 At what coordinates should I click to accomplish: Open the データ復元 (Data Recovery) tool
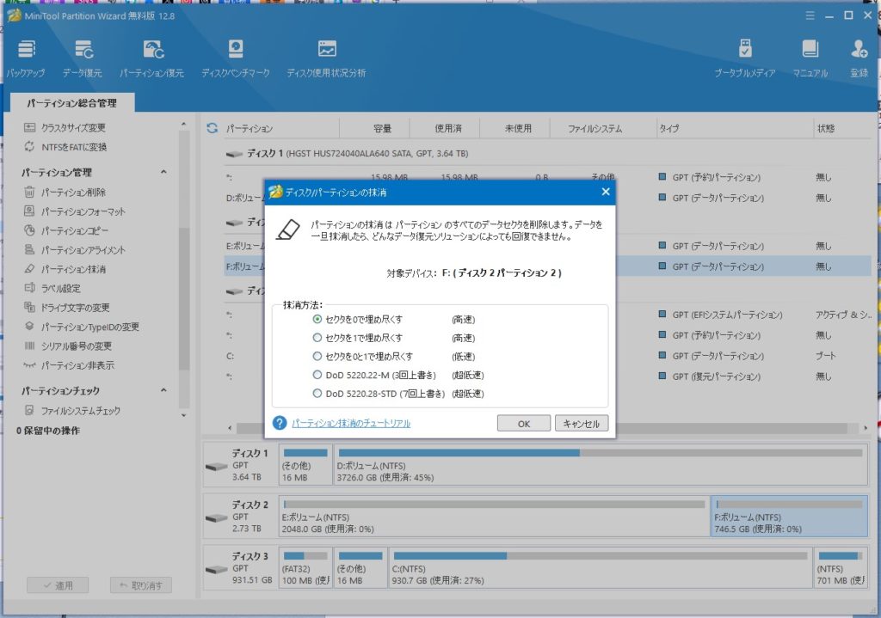click(83, 58)
